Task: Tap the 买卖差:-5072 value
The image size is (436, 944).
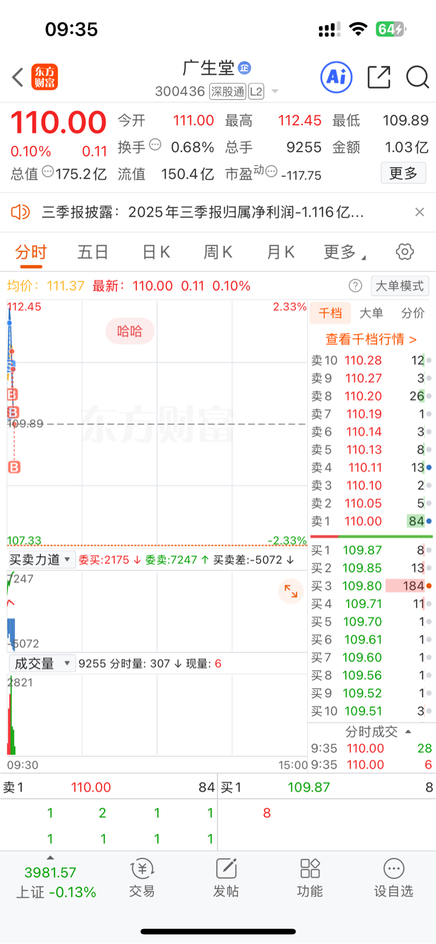Action: click(x=254, y=560)
